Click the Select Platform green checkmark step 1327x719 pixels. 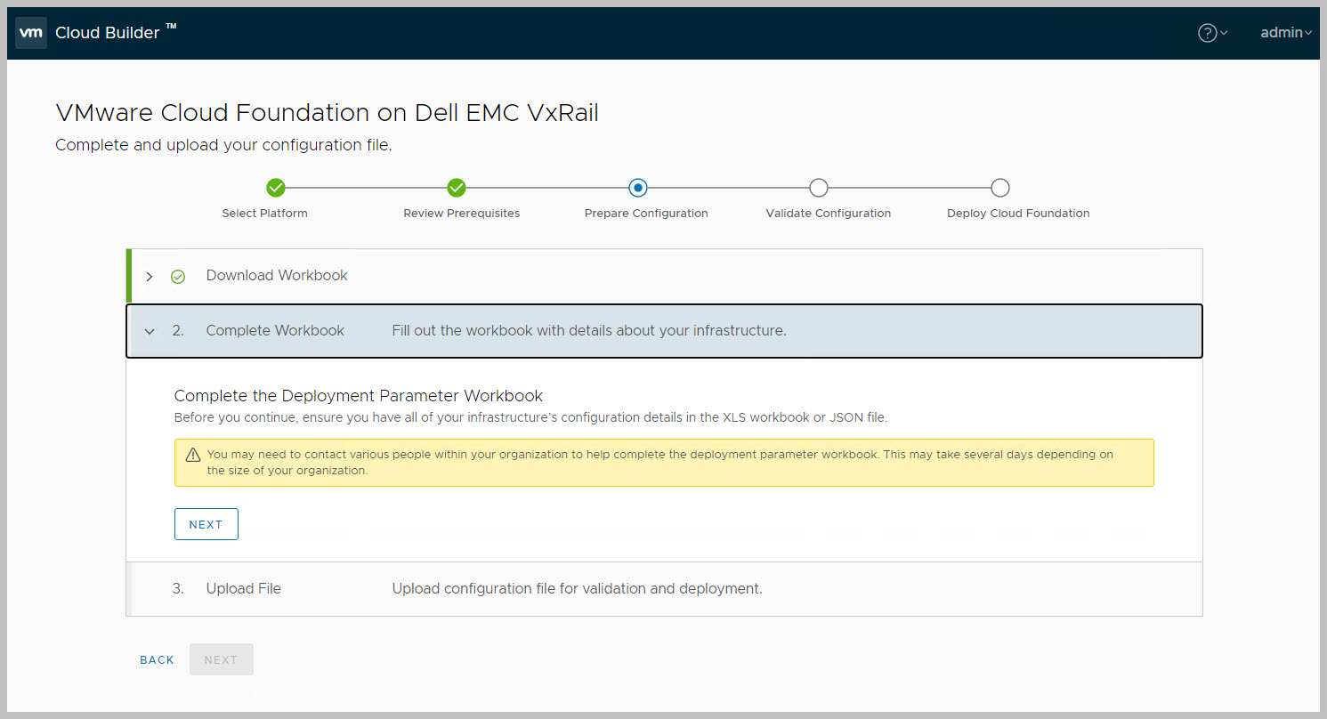coord(276,188)
